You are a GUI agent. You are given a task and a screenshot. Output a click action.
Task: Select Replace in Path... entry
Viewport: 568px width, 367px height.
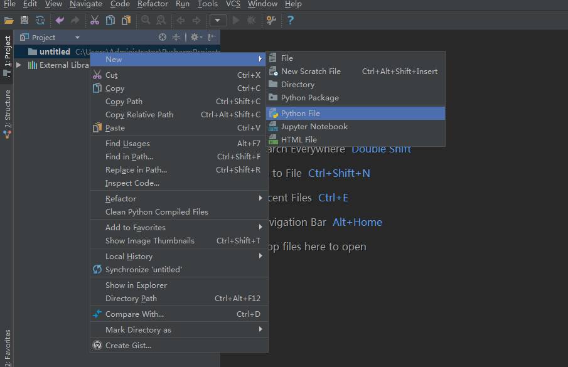[x=178, y=170]
